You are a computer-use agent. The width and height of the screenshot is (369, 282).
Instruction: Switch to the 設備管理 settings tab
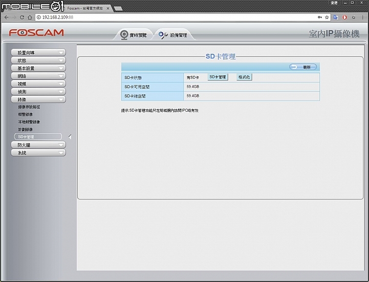173,35
